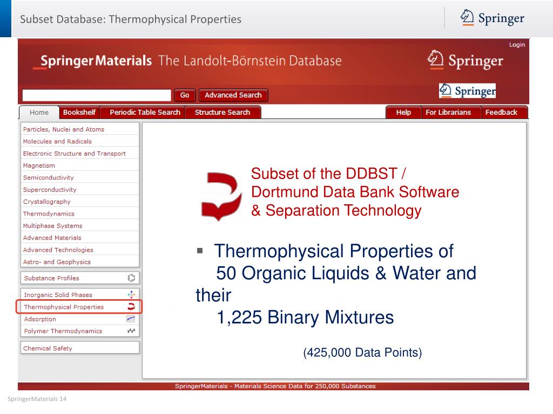The width and height of the screenshot is (553, 414).
Task: Open the Crystallography category
Action: point(80,202)
